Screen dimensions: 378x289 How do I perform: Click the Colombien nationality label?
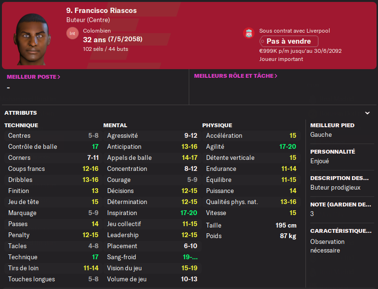[97, 31]
